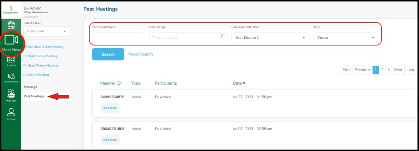The image size is (419, 151).
Task: Open the Care Team Member dropdown
Action: click(270, 38)
